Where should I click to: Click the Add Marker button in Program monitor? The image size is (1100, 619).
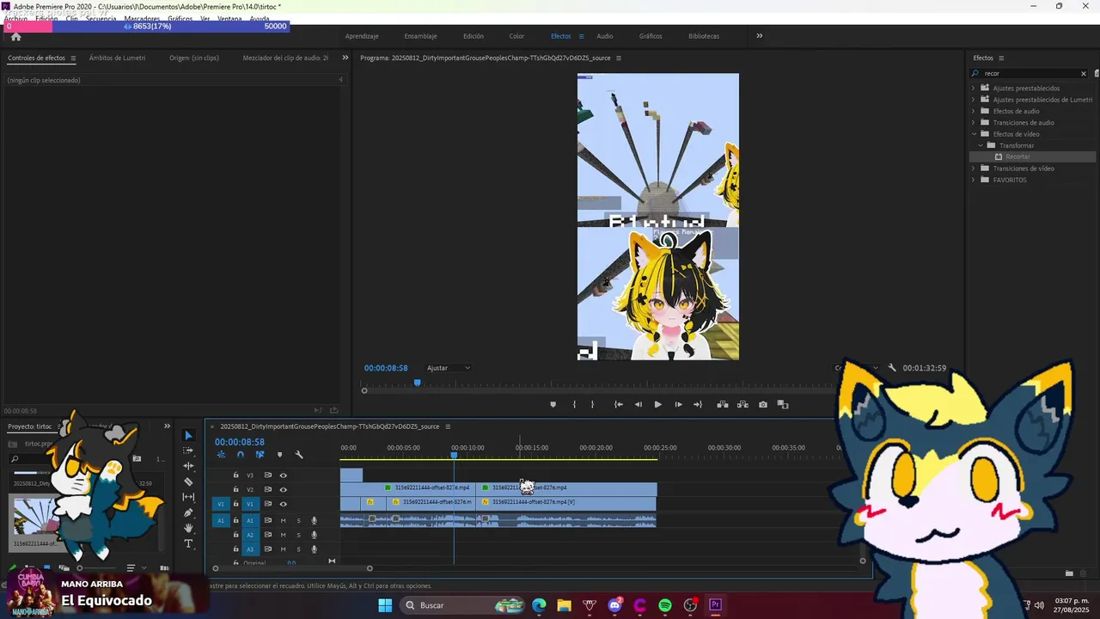pyautogui.click(x=553, y=404)
